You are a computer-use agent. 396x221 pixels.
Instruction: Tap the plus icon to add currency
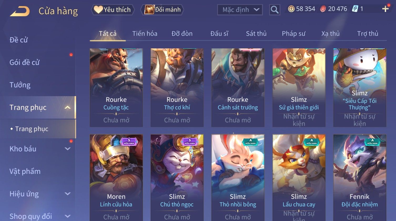[x=385, y=9]
